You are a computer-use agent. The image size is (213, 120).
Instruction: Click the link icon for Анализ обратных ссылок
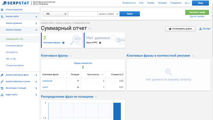2,81
